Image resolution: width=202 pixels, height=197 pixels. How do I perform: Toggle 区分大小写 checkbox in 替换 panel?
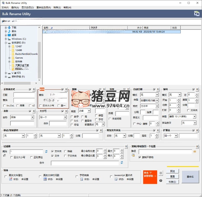coord(40,106)
